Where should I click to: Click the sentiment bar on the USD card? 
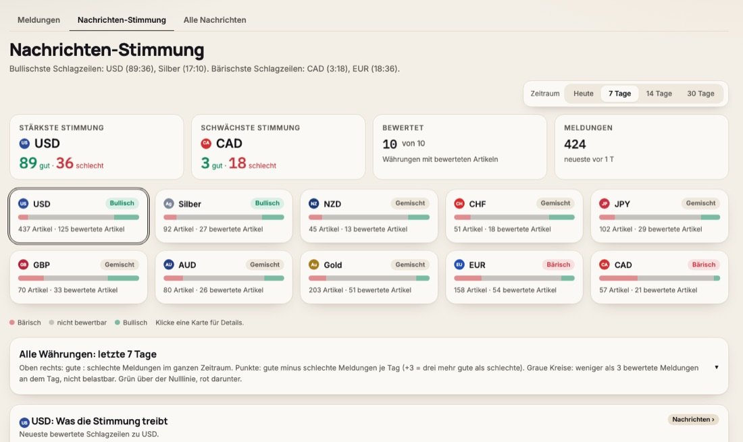[78, 217]
